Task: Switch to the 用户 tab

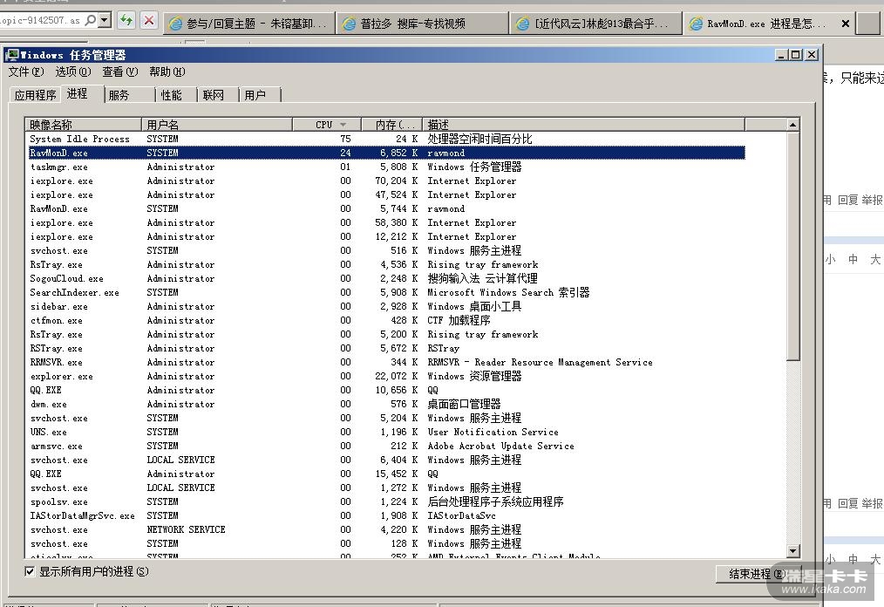Action: pos(259,95)
